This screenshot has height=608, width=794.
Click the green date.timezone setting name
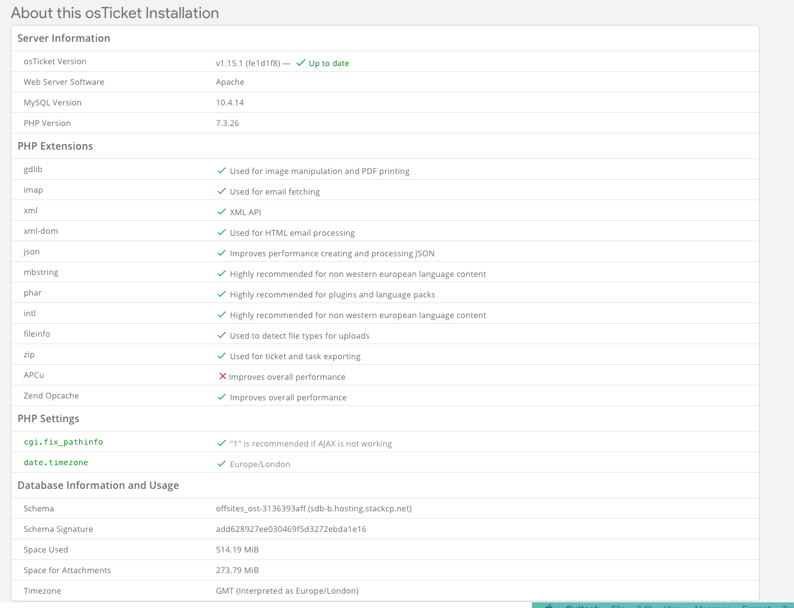tap(56, 463)
